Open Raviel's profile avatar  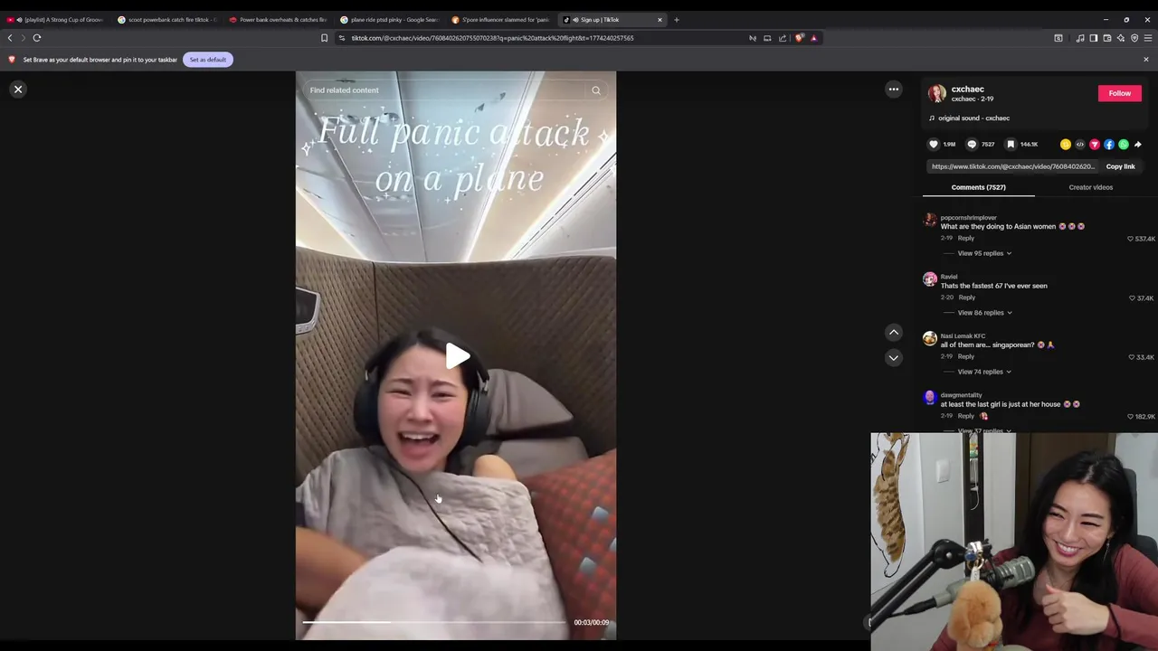tap(930, 279)
